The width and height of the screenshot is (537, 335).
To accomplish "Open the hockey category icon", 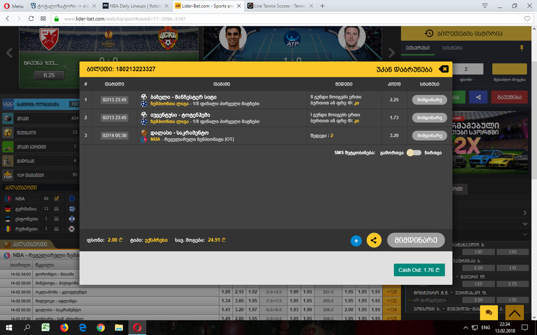I will click(x=8, y=118).
